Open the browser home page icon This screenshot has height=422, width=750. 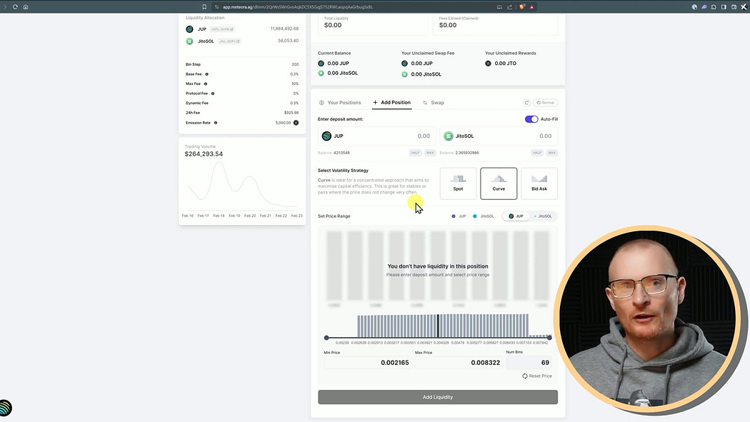click(x=26, y=6)
